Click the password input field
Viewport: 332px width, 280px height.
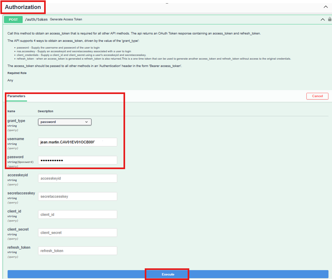coord(77,160)
